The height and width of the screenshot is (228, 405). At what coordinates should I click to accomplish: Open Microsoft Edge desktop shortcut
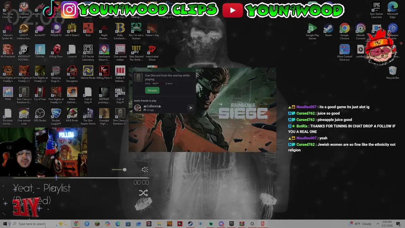point(393,10)
